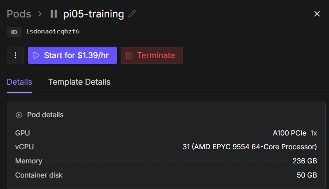Click the play icon in Start button
The height and width of the screenshot is (189, 329).
coord(37,55)
